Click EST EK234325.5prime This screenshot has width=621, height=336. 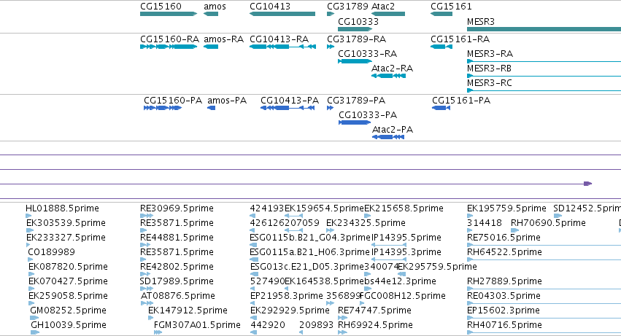366,223
